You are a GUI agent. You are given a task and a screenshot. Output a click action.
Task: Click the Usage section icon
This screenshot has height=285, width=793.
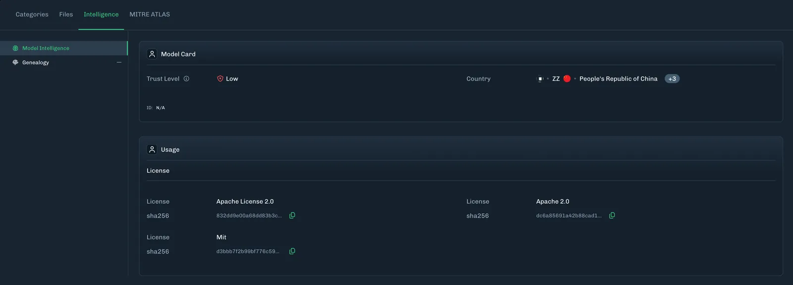tap(152, 149)
